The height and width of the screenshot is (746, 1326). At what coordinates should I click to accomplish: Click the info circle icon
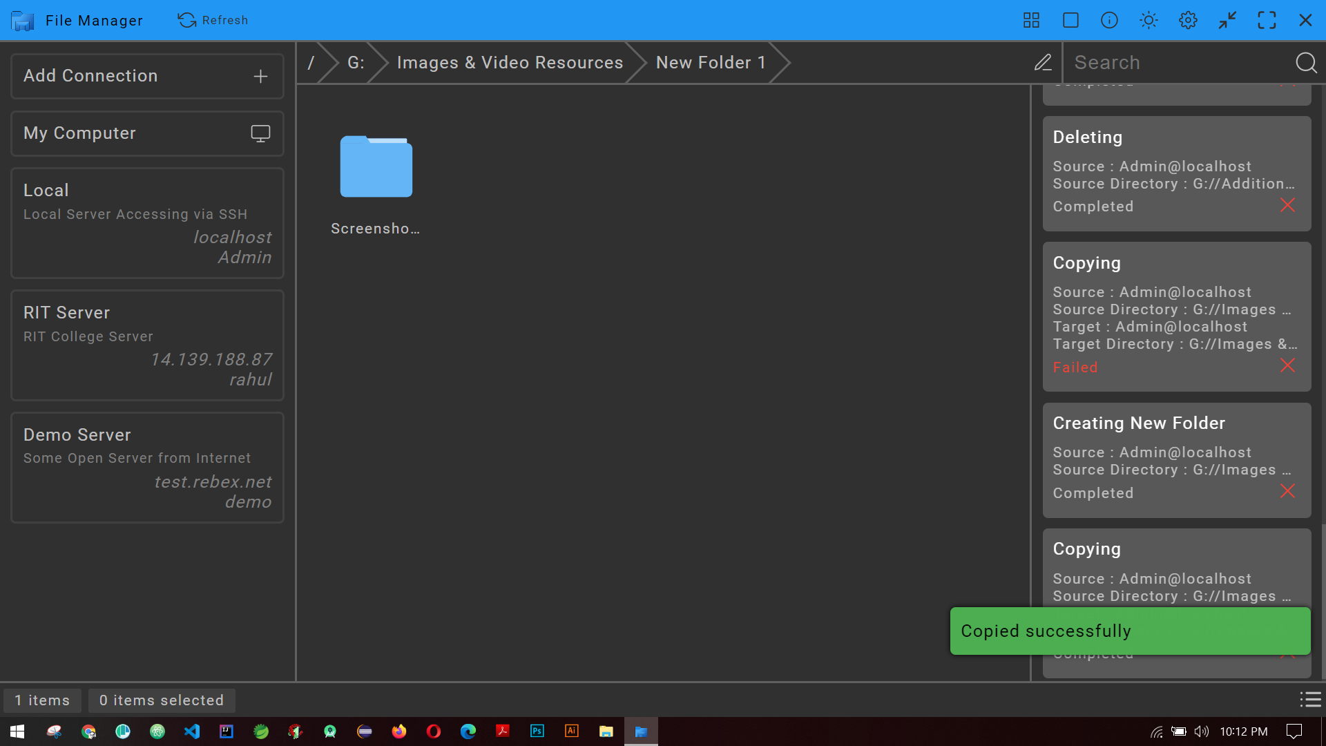1109,20
